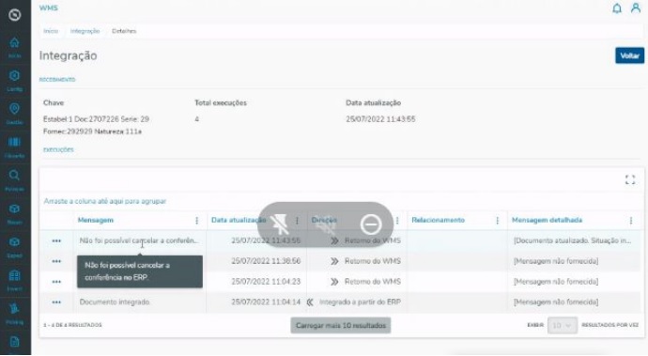This screenshot has height=356, width=648.
Task: Click the Detalhes breadcrumb
Action: coord(124,31)
